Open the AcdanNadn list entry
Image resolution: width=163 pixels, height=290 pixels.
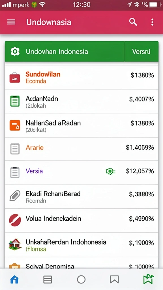click(x=81, y=101)
